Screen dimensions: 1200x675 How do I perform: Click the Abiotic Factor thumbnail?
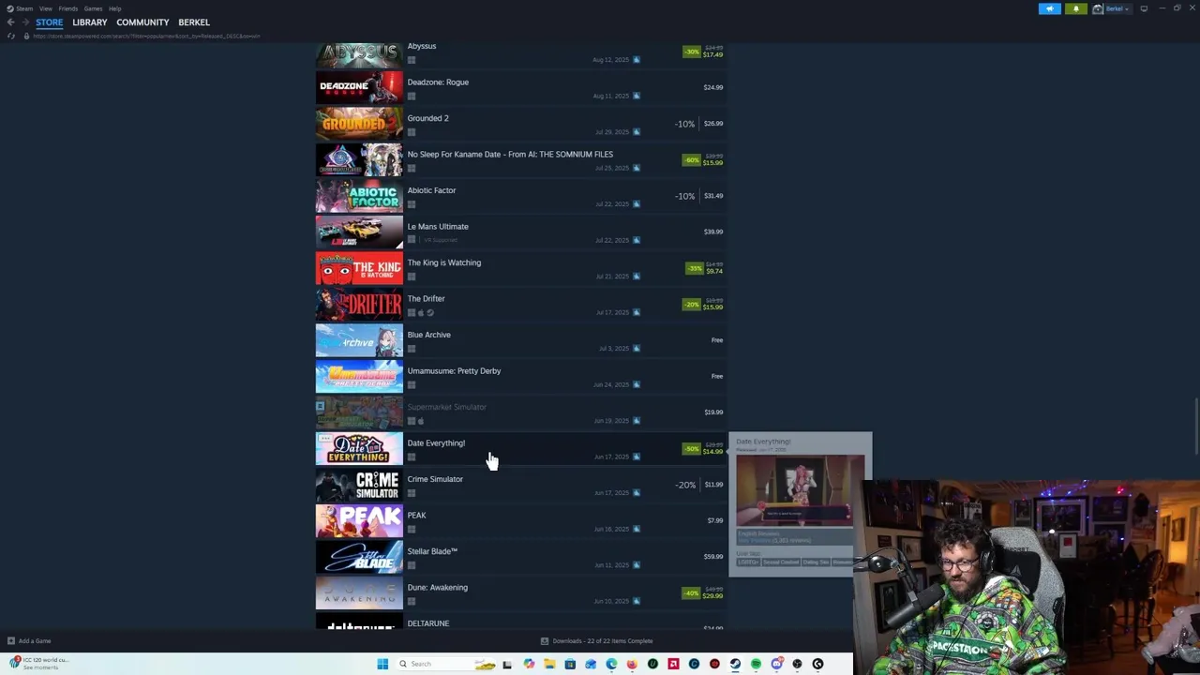[359, 196]
